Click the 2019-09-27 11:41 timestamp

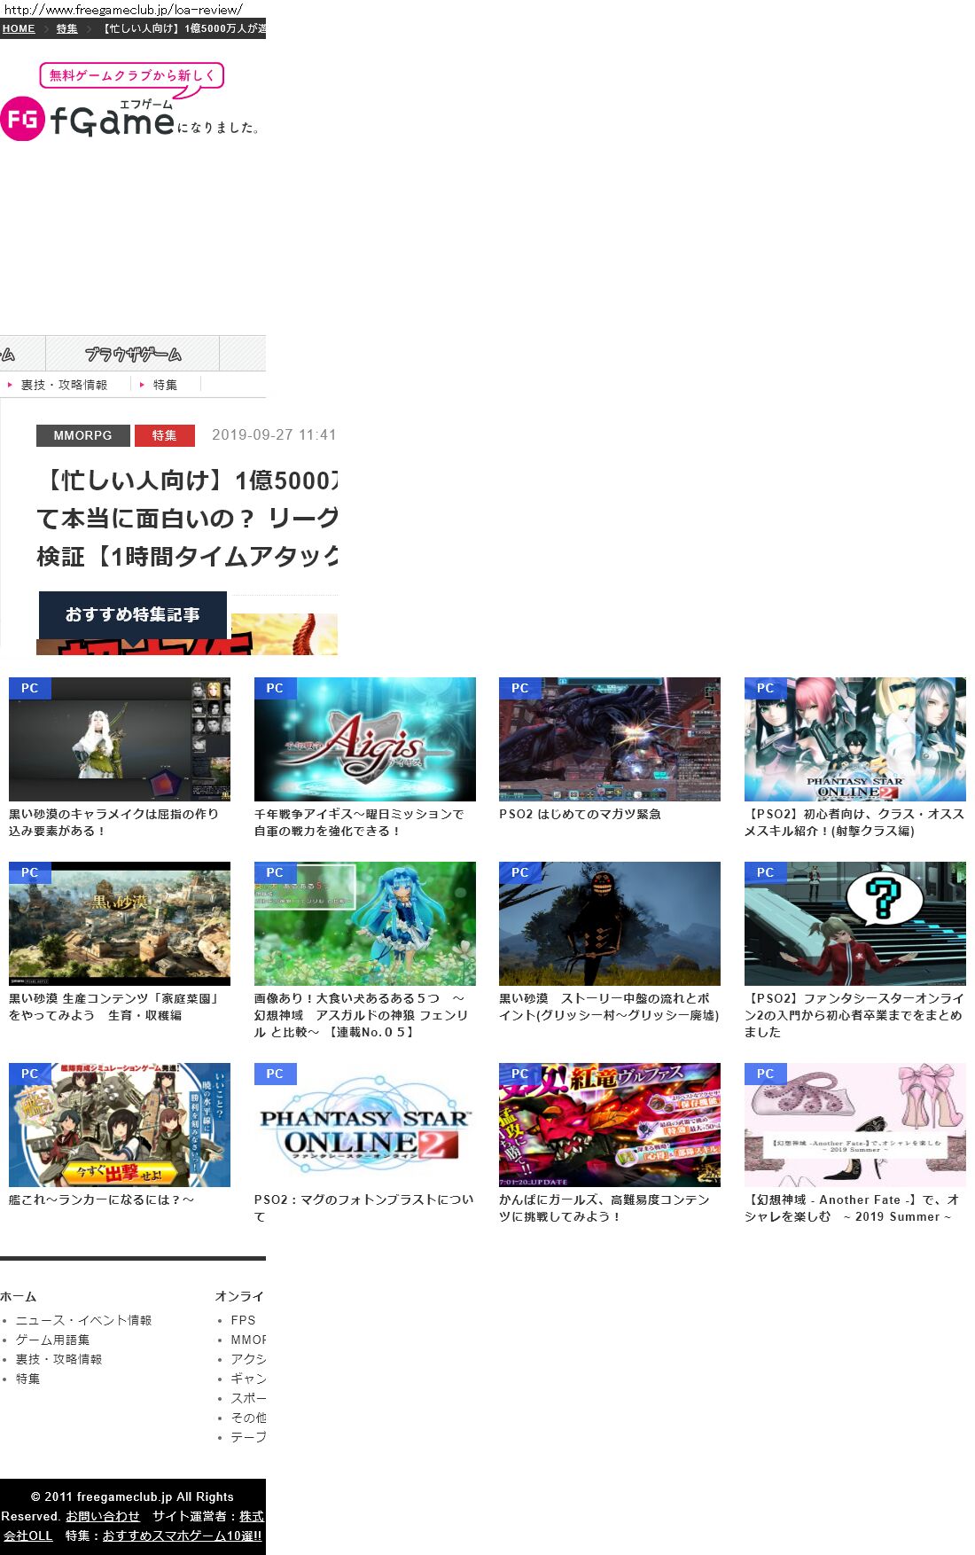coord(274,434)
